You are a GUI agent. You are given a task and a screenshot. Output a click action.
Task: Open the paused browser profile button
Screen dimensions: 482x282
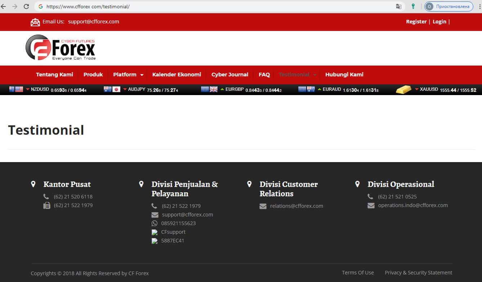coord(448,6)
